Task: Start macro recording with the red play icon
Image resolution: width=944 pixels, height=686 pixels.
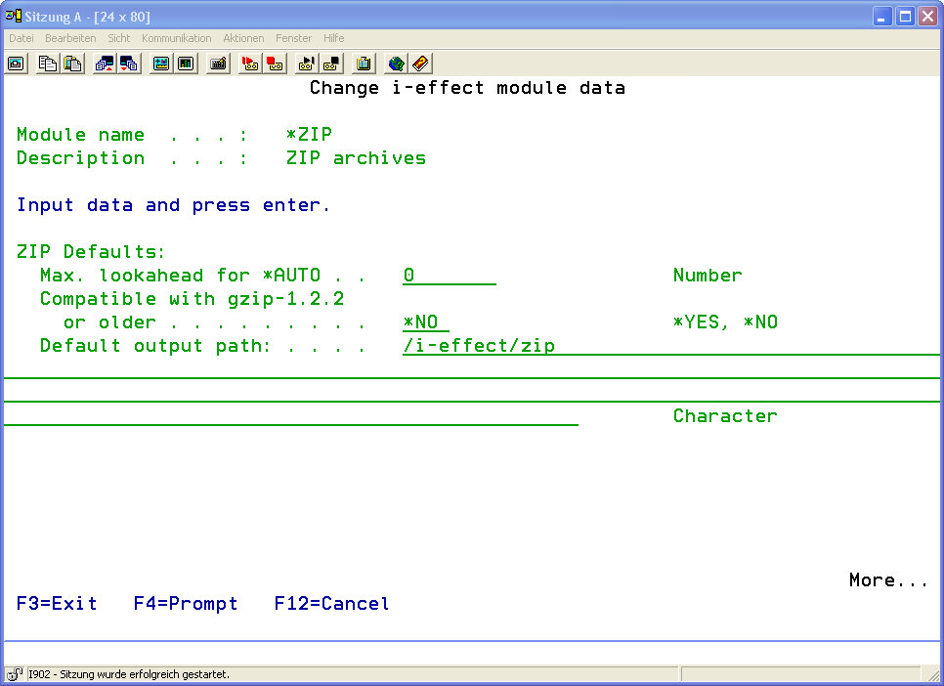Action: click(250, 64)
